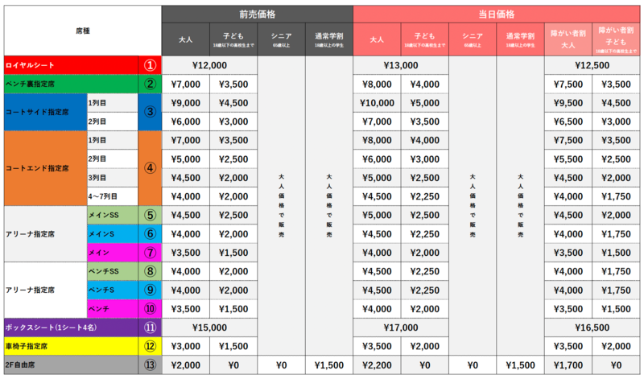Select circled number ⑪ for ボックスシート
Image resolution: width=644 pixels, height=379 pixels.
[x=150, y=328]
